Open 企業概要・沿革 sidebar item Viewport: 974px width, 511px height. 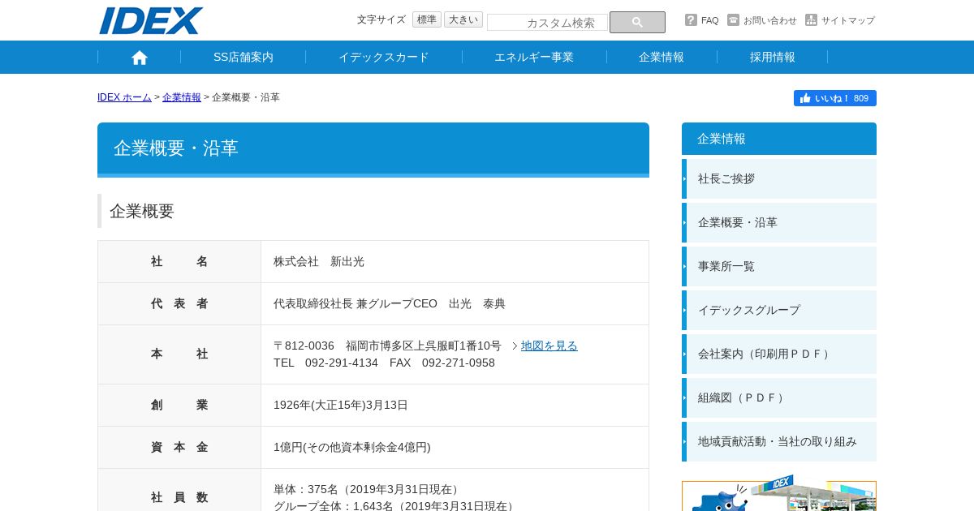pyautogui.click(x=779, y=222)
